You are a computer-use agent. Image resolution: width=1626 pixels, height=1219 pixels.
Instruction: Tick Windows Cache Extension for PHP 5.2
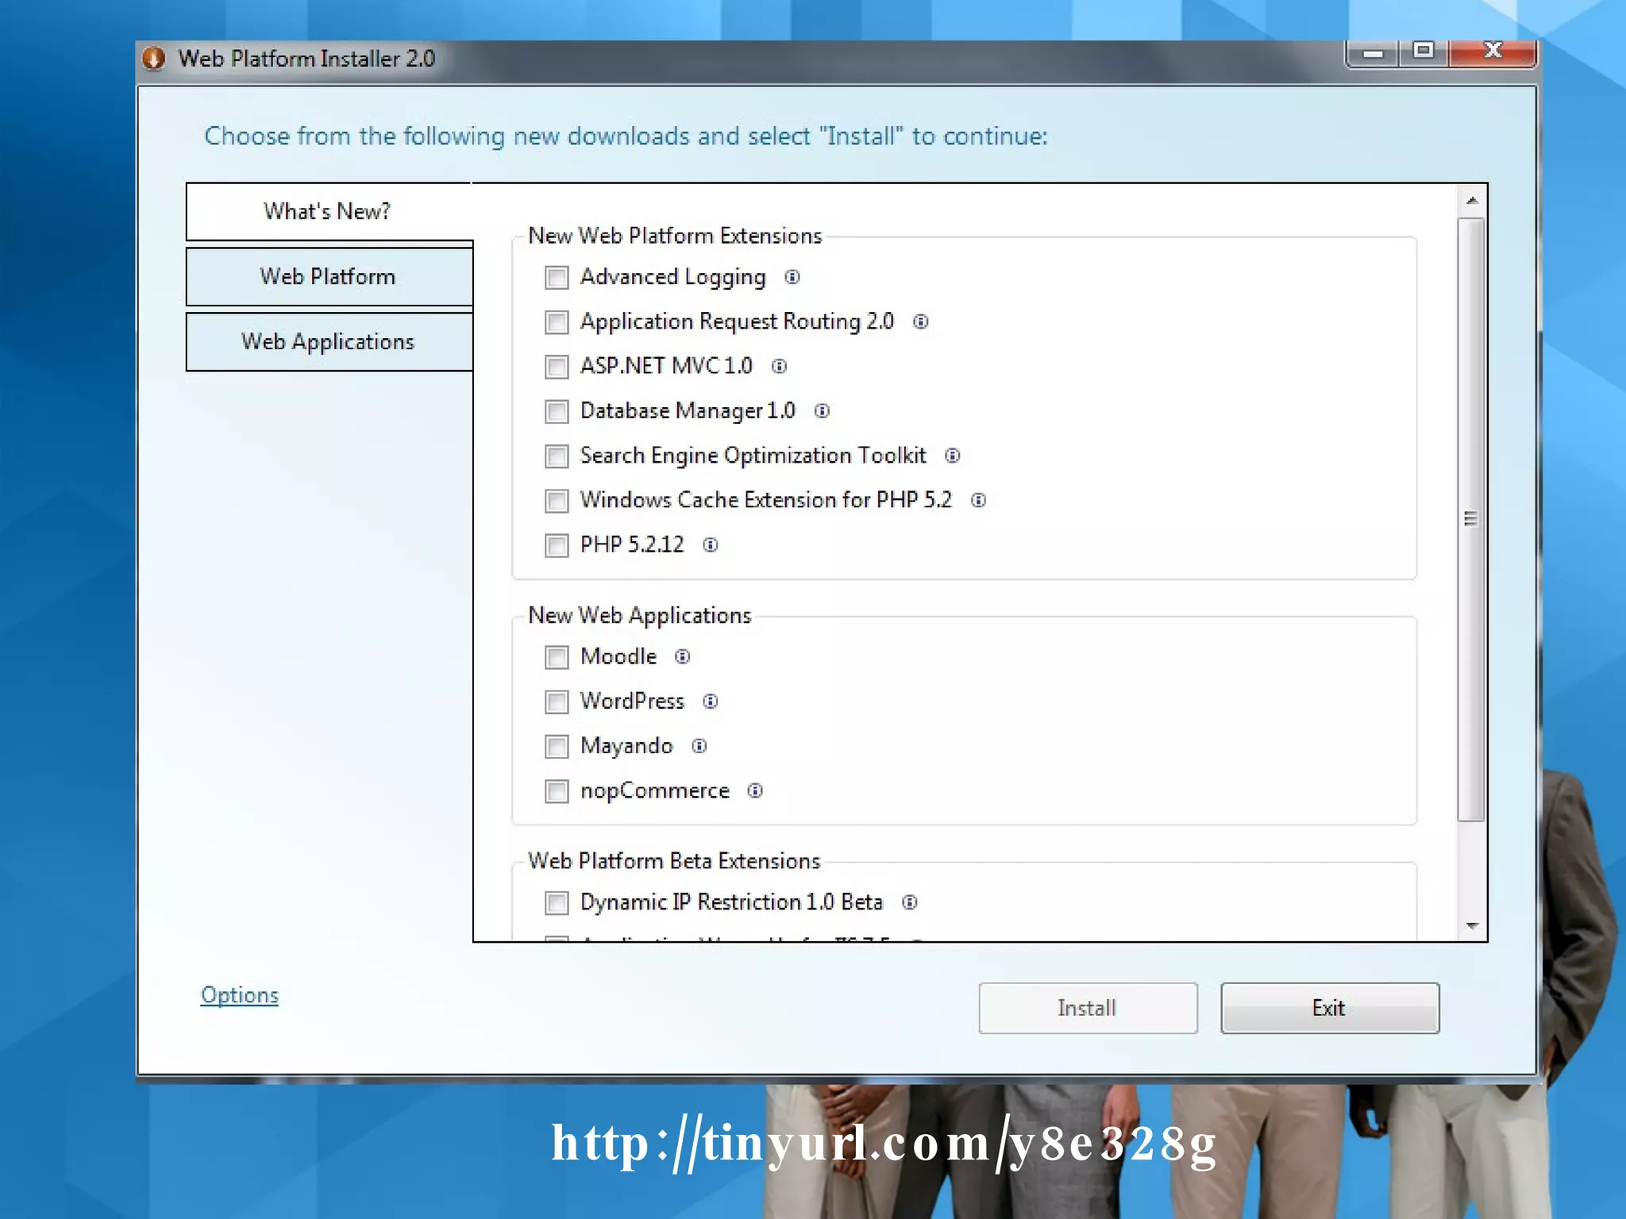[x=557, y=501]
